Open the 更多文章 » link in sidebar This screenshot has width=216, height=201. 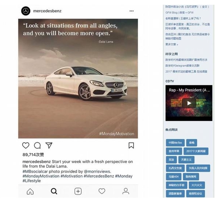(x=171, y=45)
